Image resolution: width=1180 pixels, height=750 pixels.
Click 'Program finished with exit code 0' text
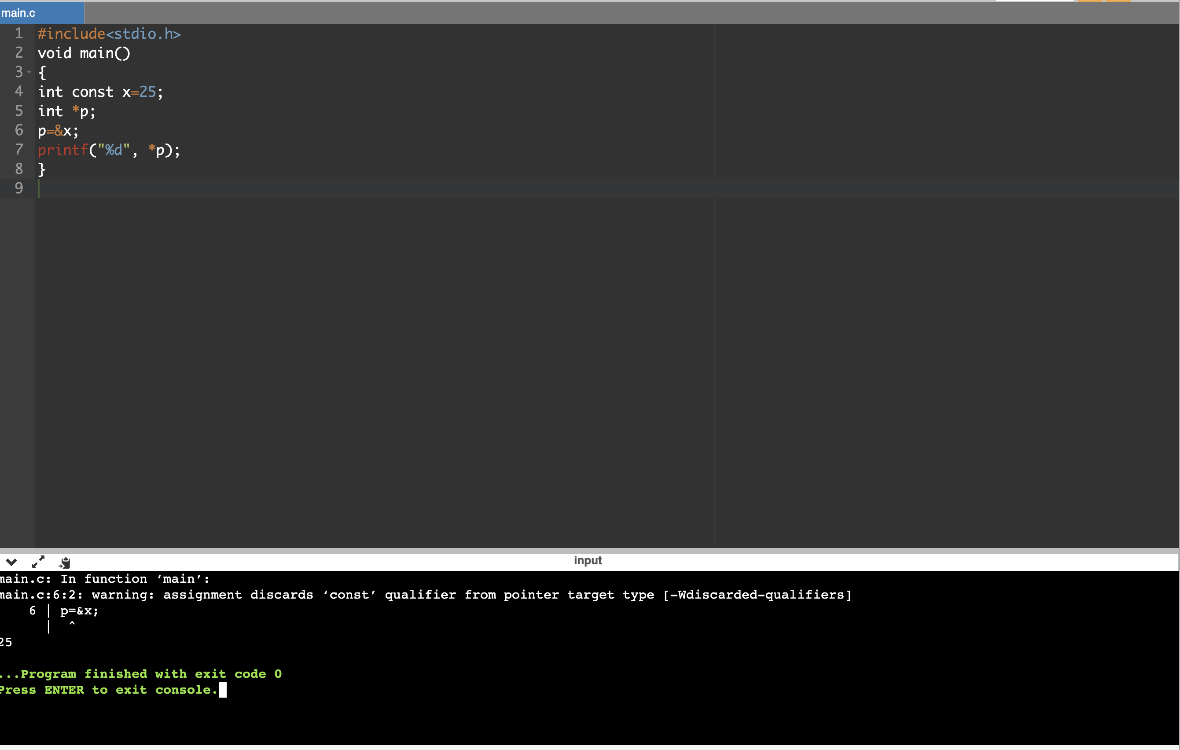(x=141, y=674)
